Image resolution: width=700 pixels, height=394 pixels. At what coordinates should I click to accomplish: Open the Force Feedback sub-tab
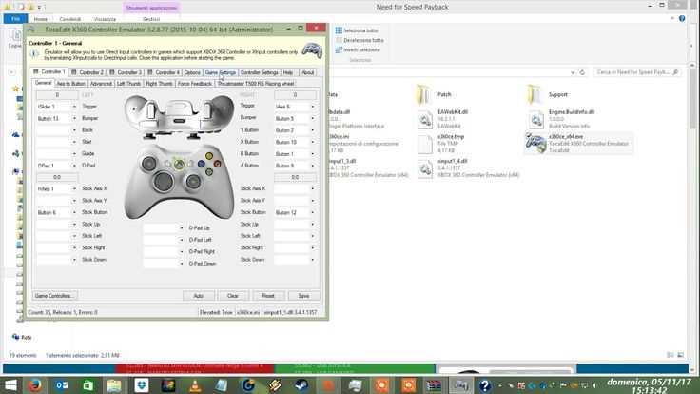point(195,84)
